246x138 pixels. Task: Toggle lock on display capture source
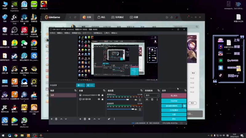[x=102, y=99]
